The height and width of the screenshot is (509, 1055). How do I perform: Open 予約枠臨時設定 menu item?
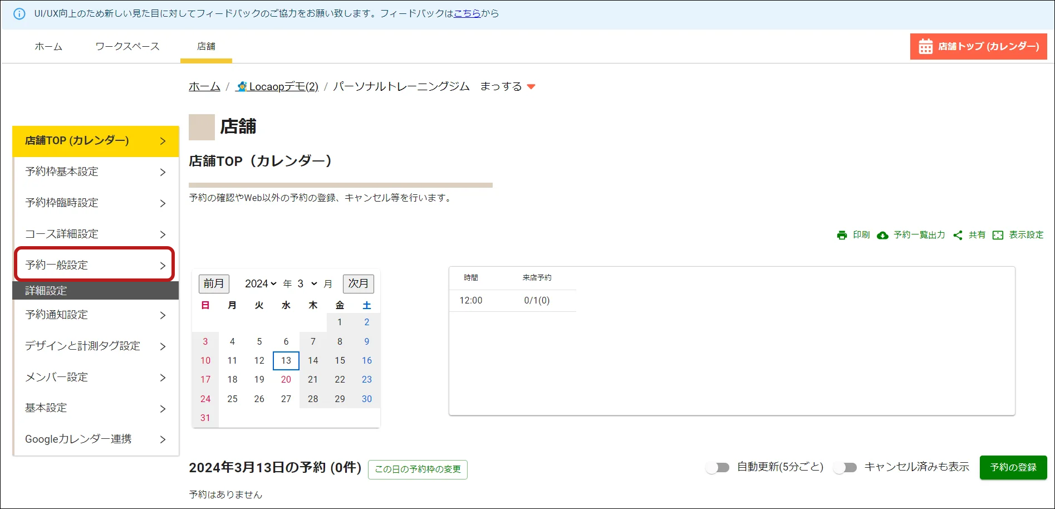click(x=96, y=203)
